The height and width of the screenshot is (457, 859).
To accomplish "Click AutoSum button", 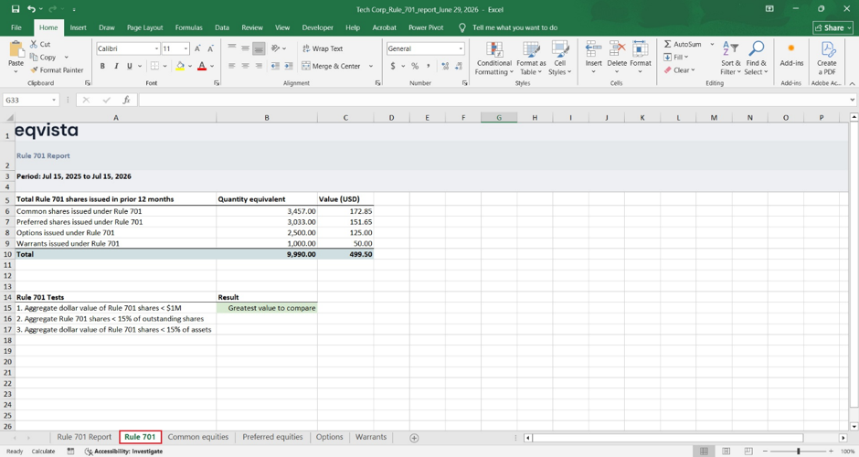I will click(x=683, y=44).
